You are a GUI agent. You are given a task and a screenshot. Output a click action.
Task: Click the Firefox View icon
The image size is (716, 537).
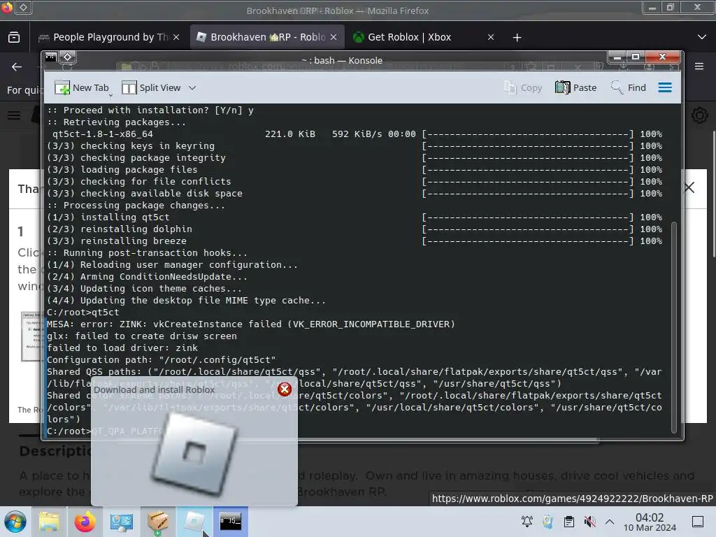[14, 37]
